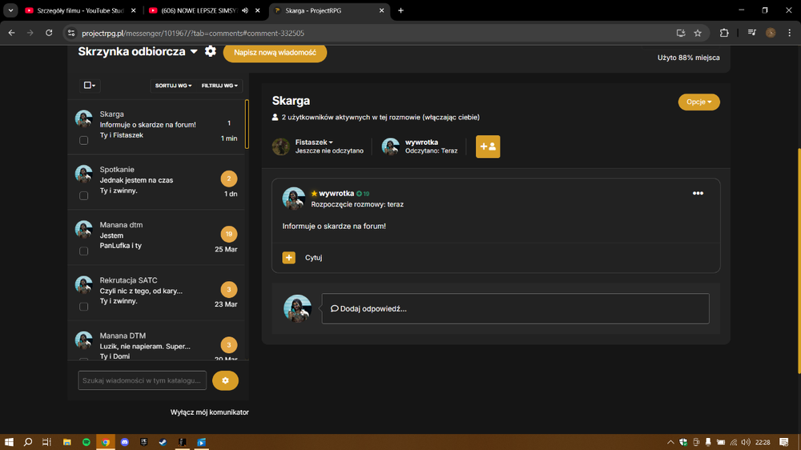
Task: Open the Opcje dropdown button
Action: [x=698, y=102]
